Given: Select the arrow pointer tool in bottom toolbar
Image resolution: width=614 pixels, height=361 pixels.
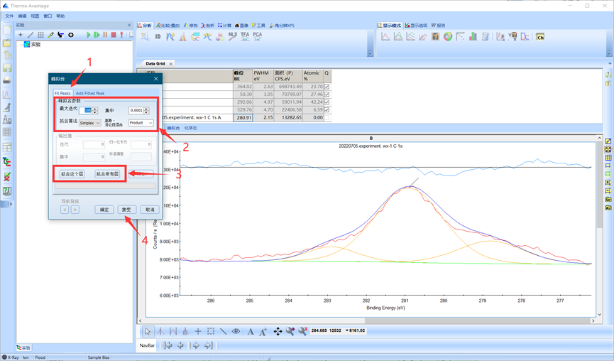Looking at the screenshot, I should tap(148, 331).
